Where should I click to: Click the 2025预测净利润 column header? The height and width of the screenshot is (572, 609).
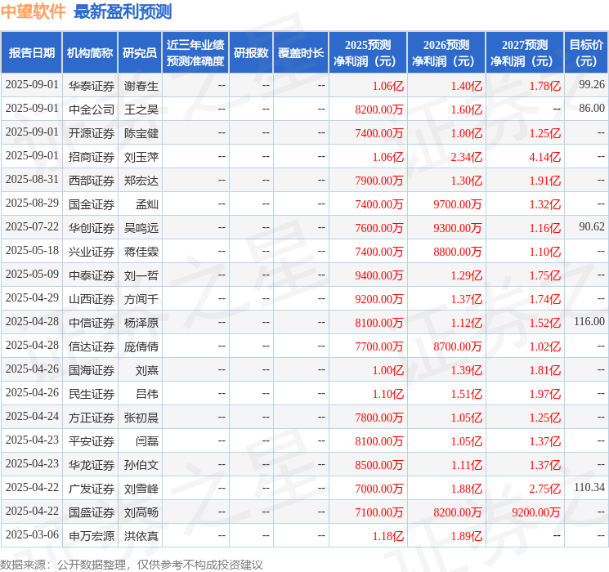click(368, 52)
